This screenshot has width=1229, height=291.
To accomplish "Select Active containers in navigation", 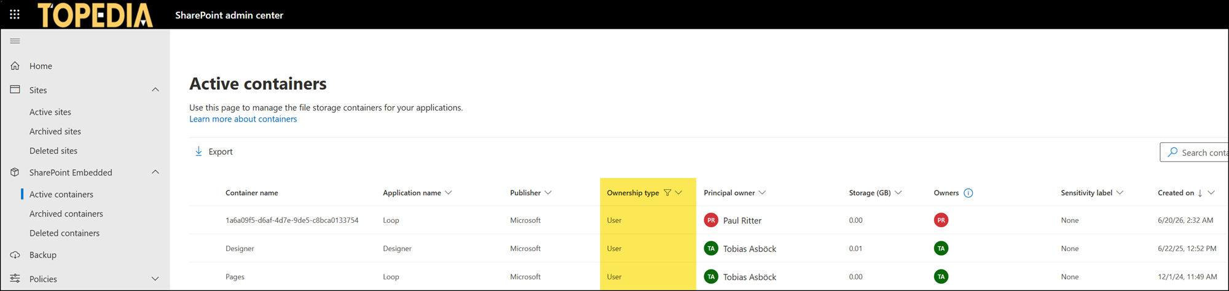I will click(x=61, y=194).
